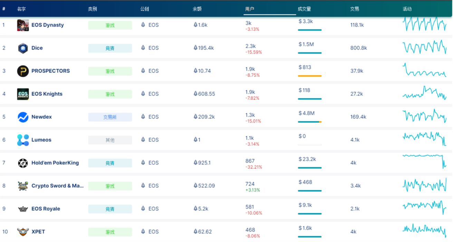Sort by the 用户 column header
453x242 pixels.
[x=250, y=9]
